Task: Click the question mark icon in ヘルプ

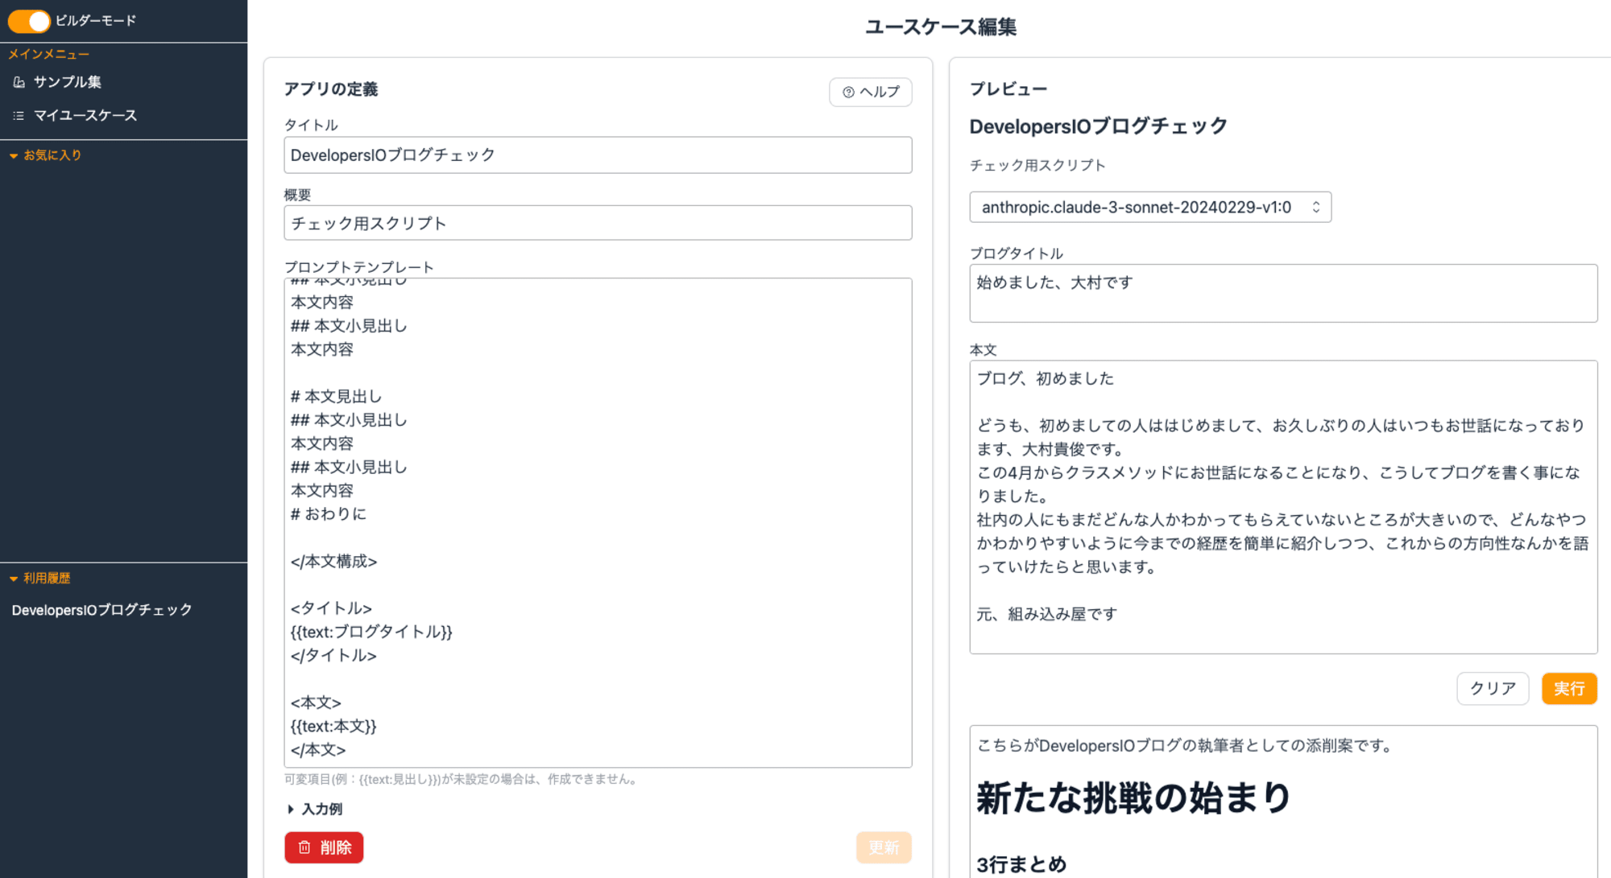Action: pyautogui.click(x=848, y=93)
